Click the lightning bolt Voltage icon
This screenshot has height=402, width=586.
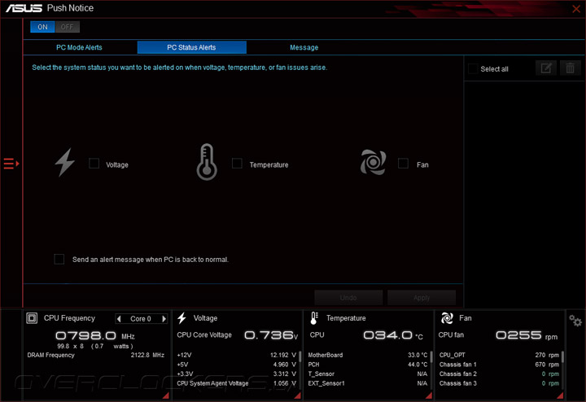(x=64, y=162)
